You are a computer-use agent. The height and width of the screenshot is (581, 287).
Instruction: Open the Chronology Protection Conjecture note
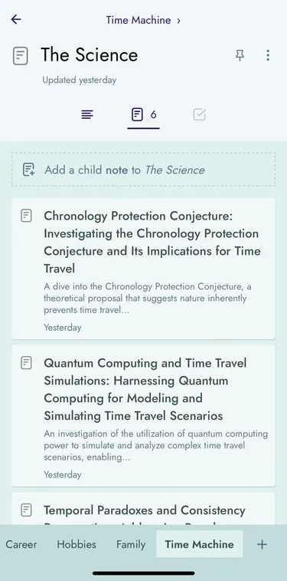(x=143, y=269)
